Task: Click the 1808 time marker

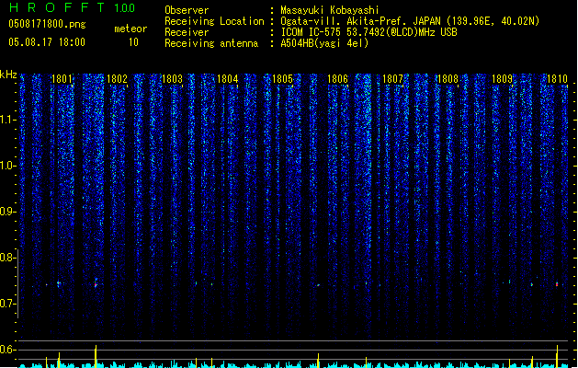Action: (448, 79)
